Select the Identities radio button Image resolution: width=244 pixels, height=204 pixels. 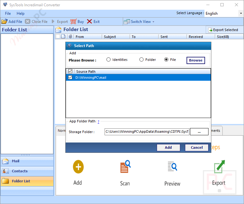(x=108, y=60)
